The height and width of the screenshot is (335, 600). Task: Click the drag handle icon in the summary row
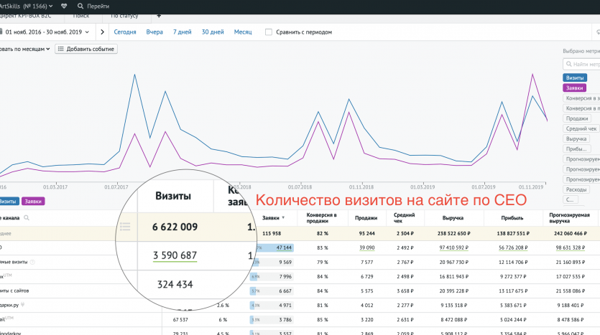pos(125,226)
